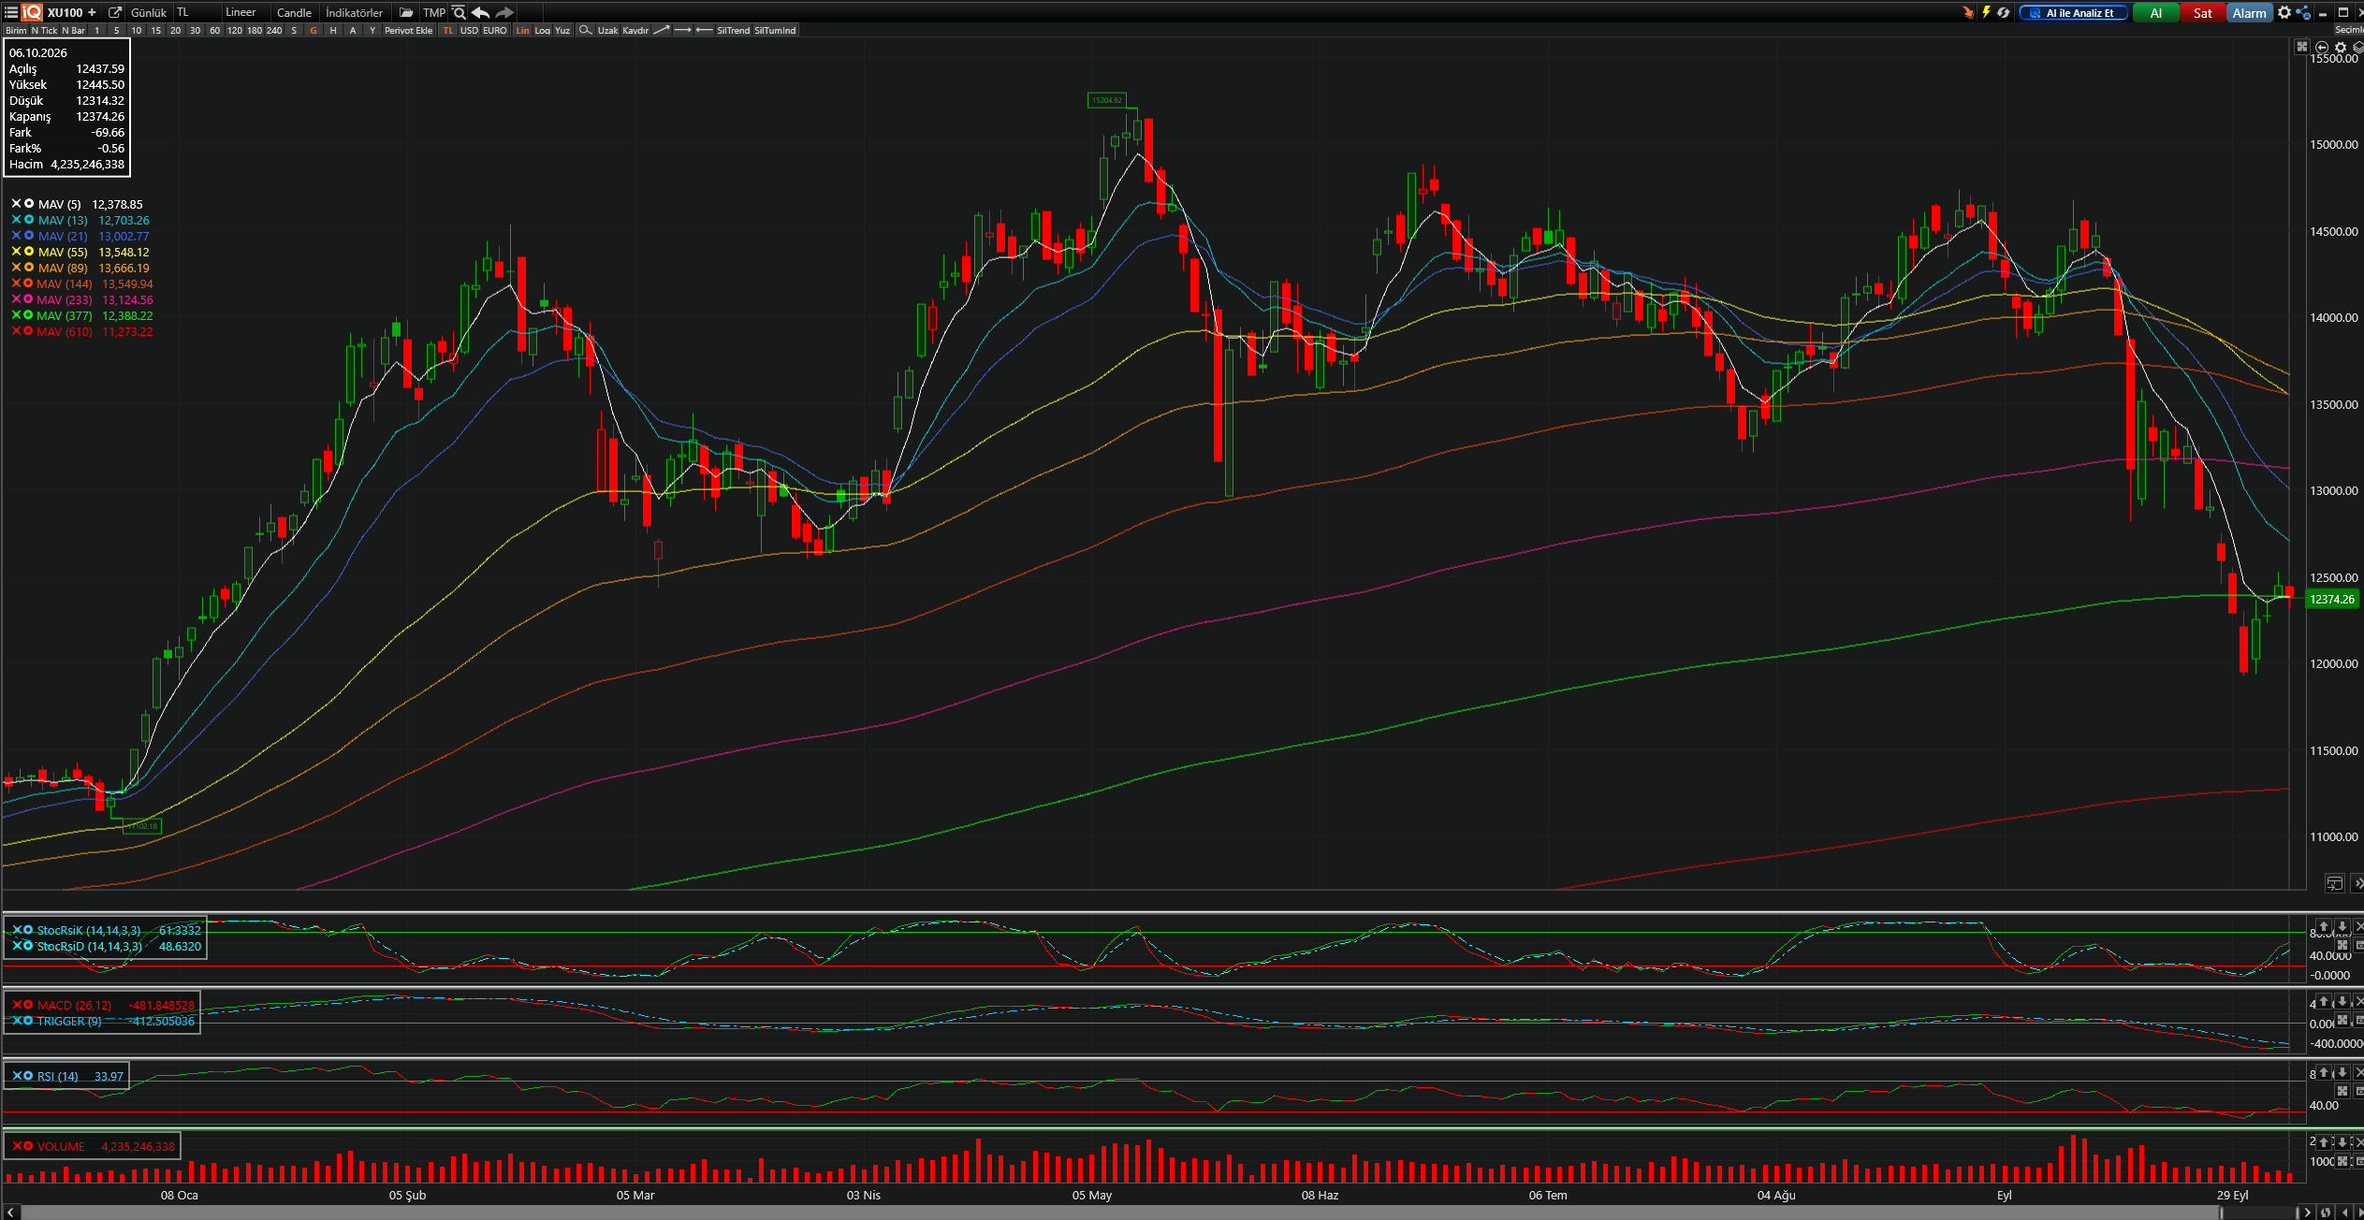The width and height of the screenshot is (2364, 1220).
Task: Select the 60 minute period tab
Action: click(x=214, y=30)
